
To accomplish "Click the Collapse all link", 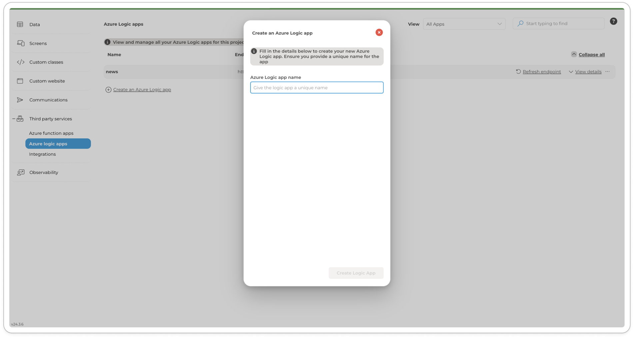I will 591,55.
